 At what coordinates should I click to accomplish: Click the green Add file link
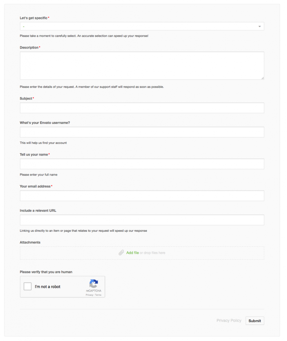pos(133,253)
